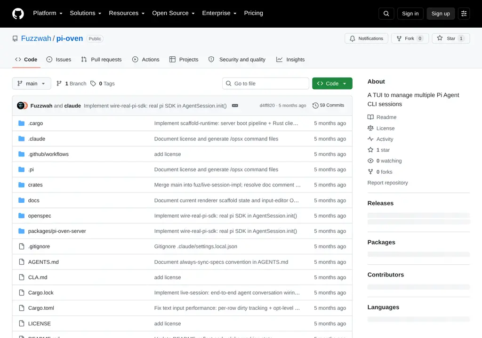
Task: Switch to the Pull requests tab
Action: tap(102, 60)
